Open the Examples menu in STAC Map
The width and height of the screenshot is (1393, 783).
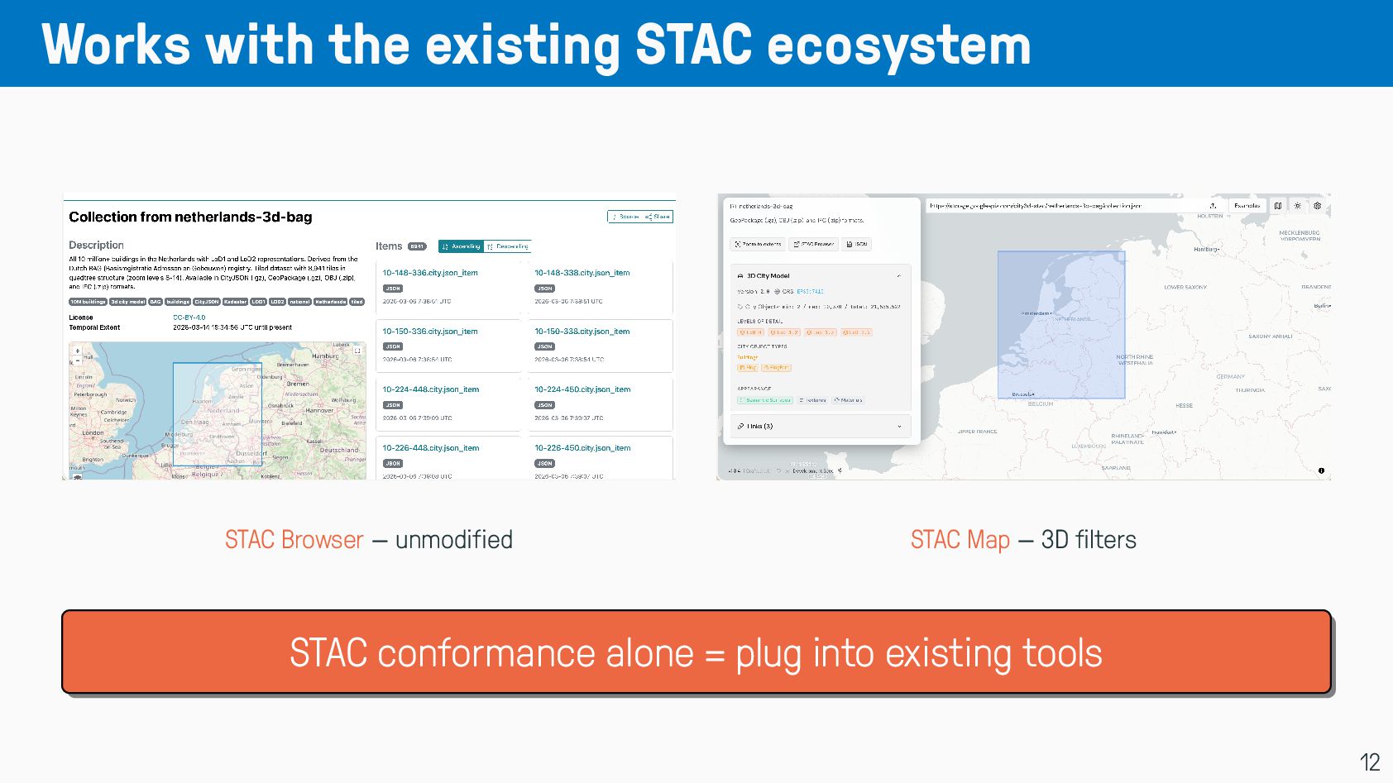[x=1246, y=206]
